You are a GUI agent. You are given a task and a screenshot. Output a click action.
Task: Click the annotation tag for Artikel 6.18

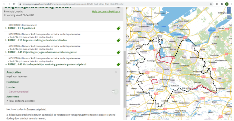click(x=119, y=40)
